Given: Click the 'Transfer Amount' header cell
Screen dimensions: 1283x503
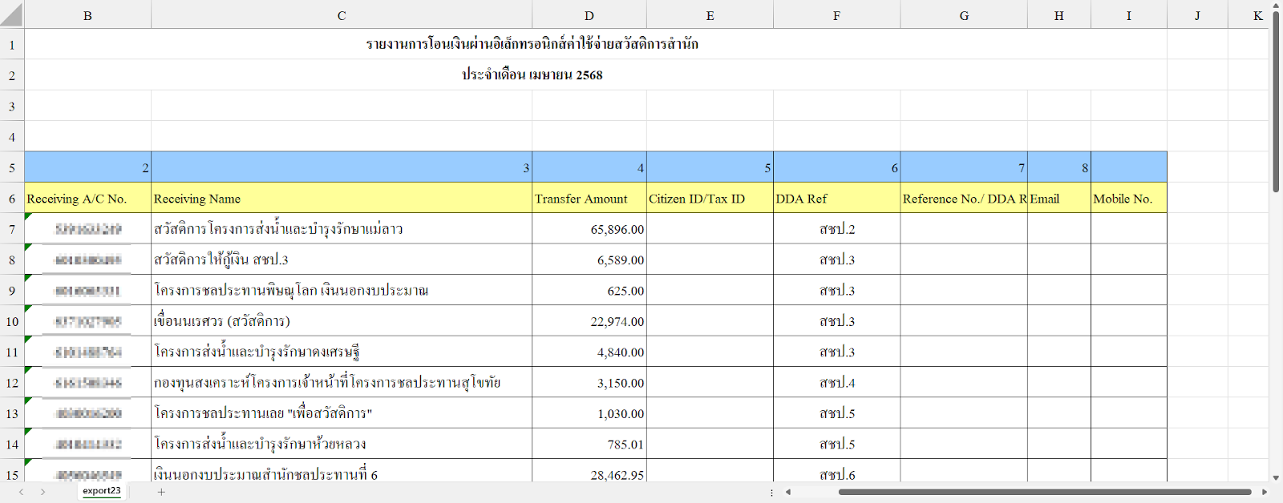Looking at the screenshot, I should click(589, 198).
